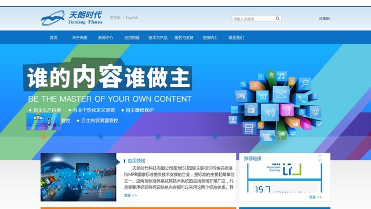Click 更多 >> under 应用领域 text
371x209 pixels.
(130, 196)
